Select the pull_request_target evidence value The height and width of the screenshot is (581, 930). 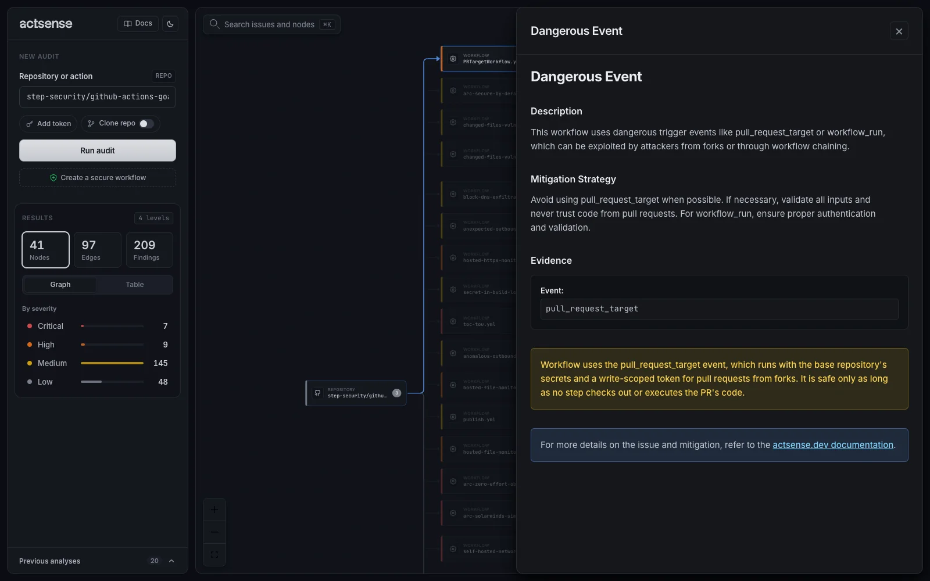click(x=719, y=309)
